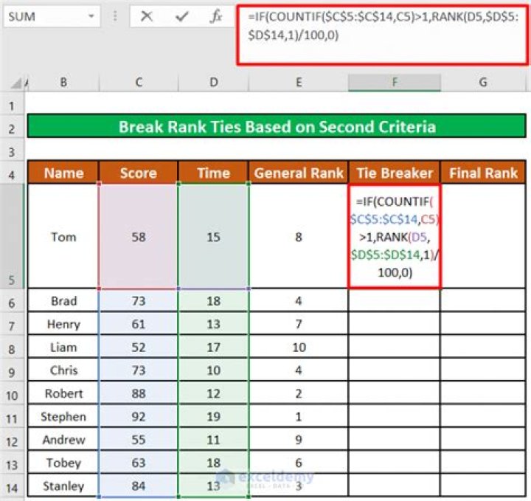
Task: Click the Name Box showing SUM
Action: click(x=52, y=16)
